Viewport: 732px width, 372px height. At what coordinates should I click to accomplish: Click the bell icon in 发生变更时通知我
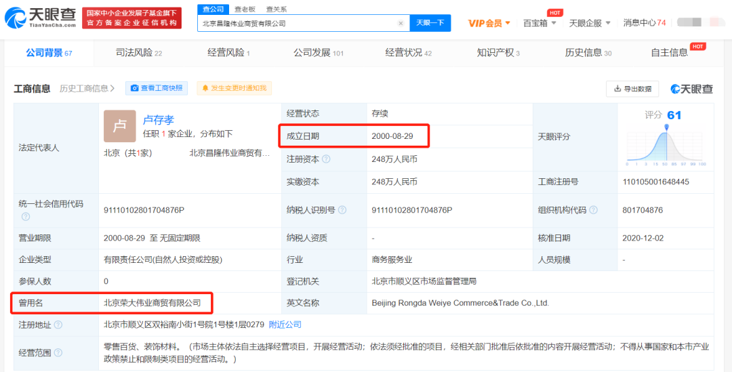[205, 88]
